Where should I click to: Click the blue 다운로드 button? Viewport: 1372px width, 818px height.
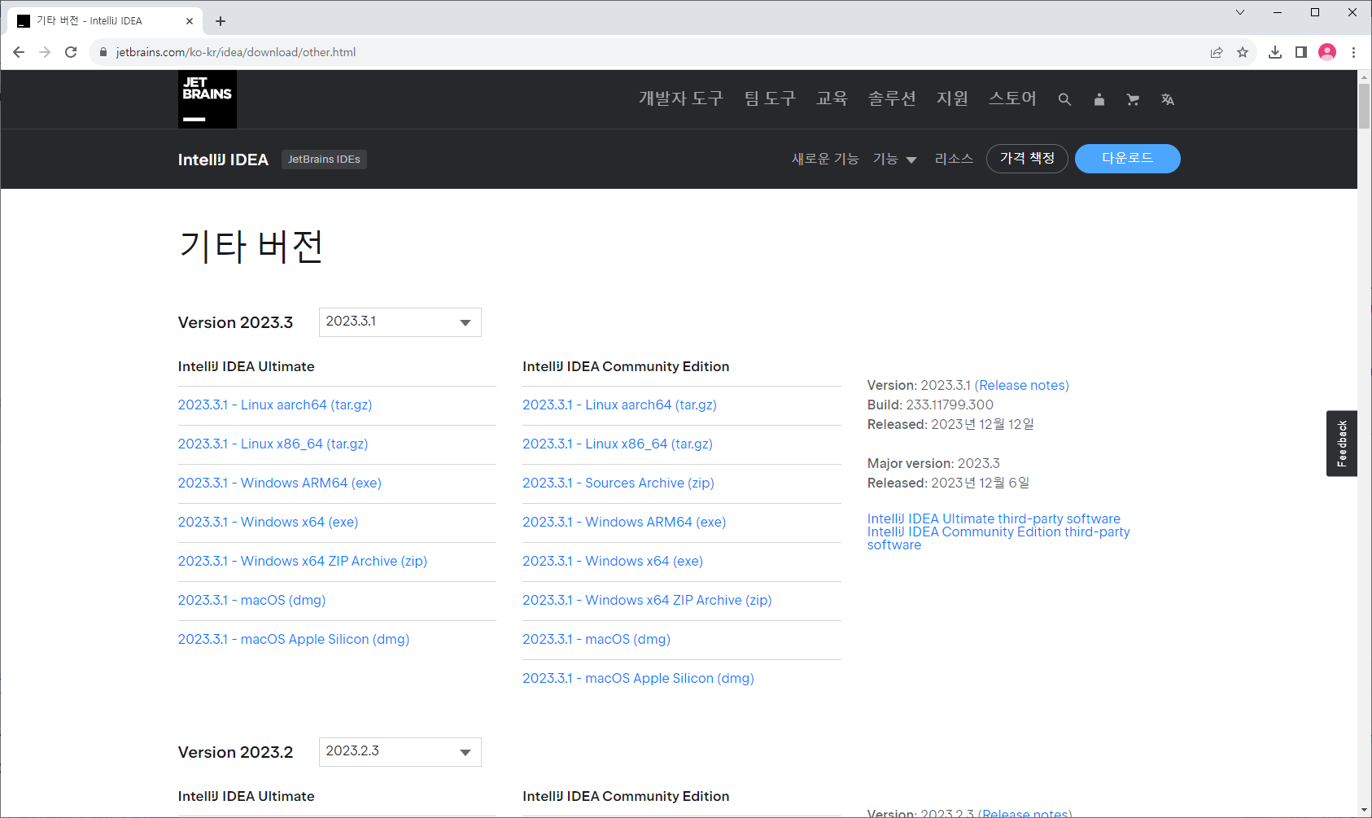tap(1128, 159)
